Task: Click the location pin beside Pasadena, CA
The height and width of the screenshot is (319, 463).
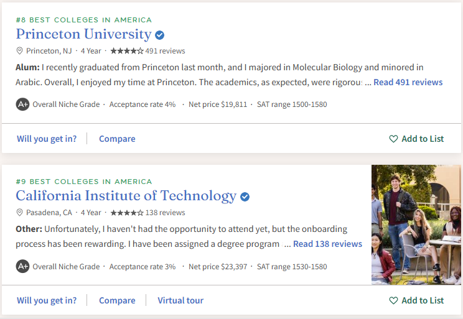Action: click(20, 213)
